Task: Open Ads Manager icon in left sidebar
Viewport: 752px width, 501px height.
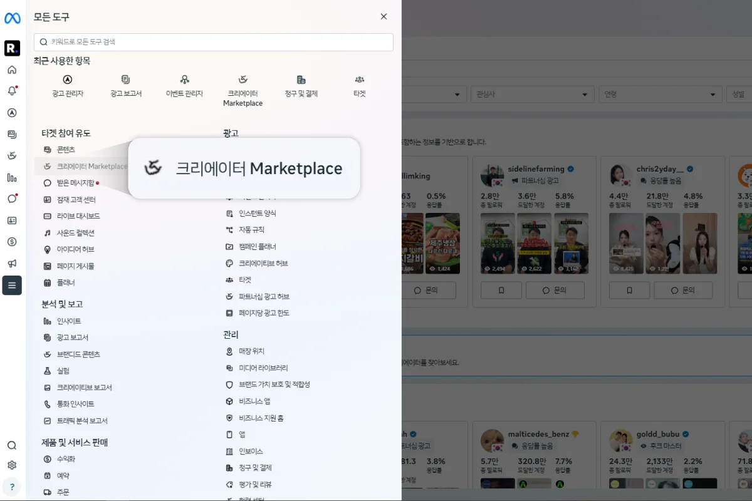Action: tap(12, 113)
